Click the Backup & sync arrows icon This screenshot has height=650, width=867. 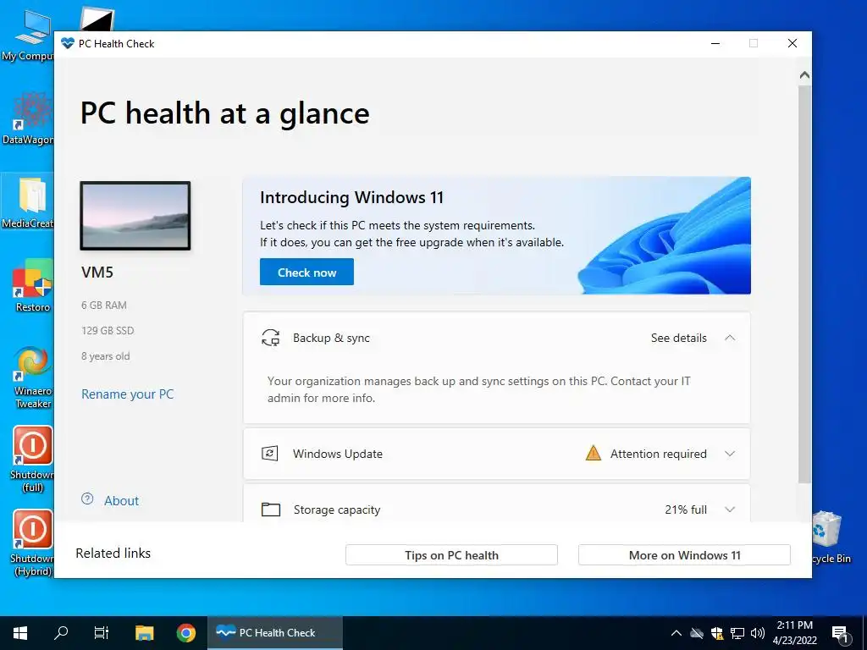click(x=270, y=338)
